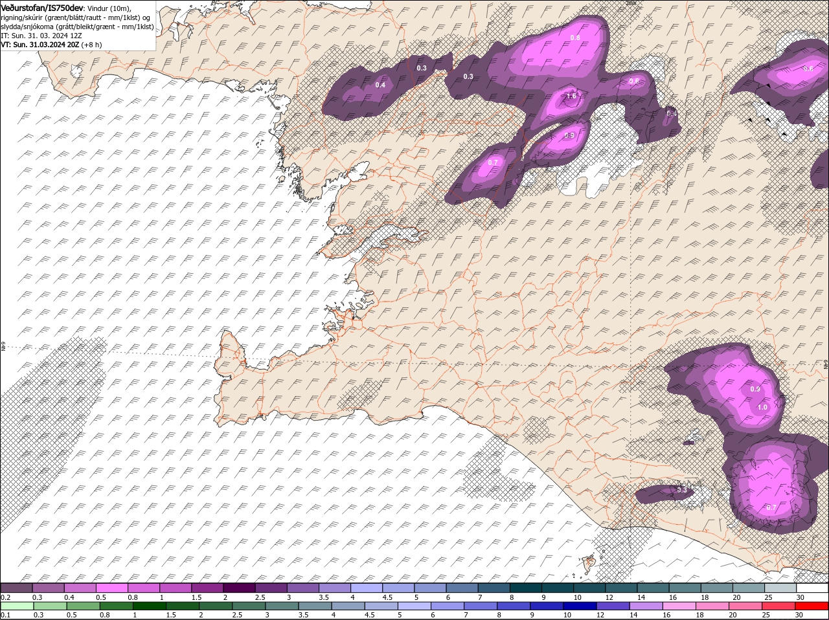
Task: Click the '1.0' snowfall value on the map
Action: pos(762,407)
